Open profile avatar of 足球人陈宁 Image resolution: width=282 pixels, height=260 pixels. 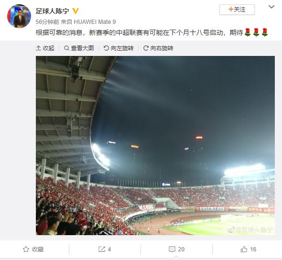(19, 16)
